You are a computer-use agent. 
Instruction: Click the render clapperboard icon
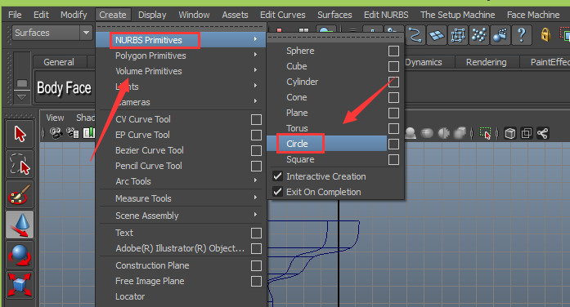click(500, 35)
